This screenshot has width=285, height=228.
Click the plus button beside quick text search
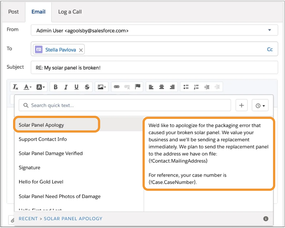click(242, 106)
